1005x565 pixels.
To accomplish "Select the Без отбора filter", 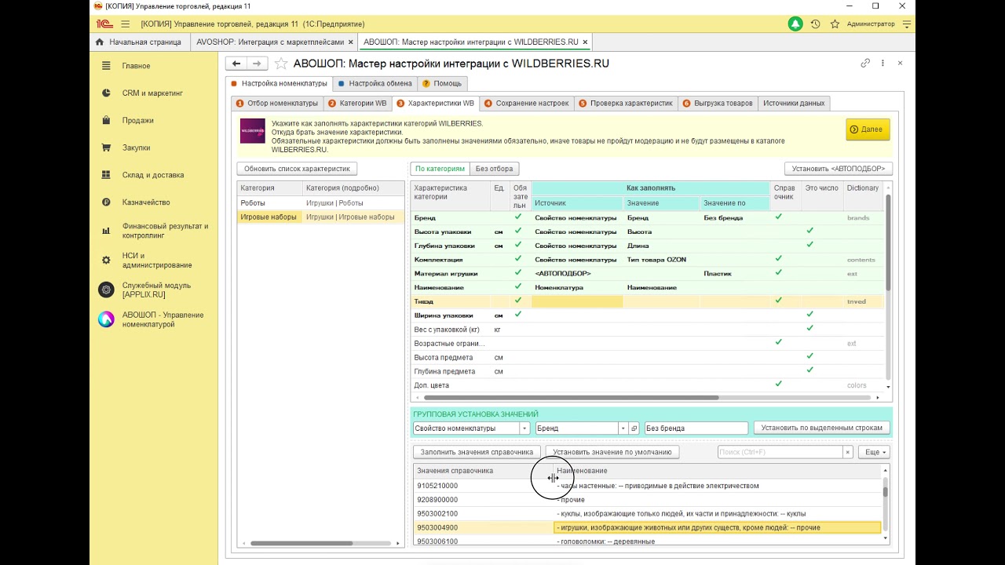I will click(494, 169).
